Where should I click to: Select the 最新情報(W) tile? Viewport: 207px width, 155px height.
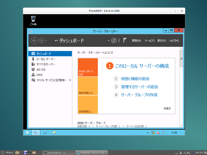click(x=88, y=86)
